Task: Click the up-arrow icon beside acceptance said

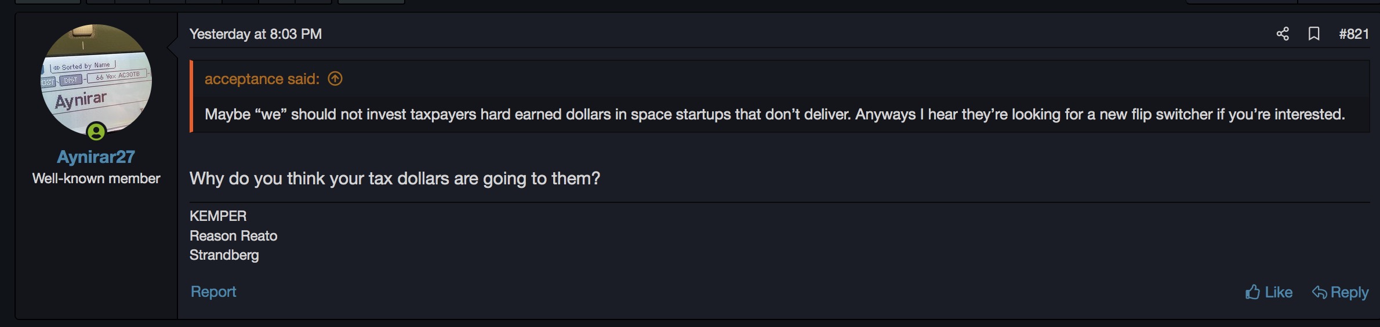Action: click(x=335, y=78)
